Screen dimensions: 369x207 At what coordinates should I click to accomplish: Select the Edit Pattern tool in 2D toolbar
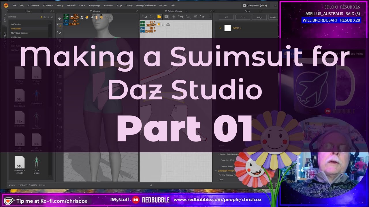pyautogui.click(x=145, y=17)
